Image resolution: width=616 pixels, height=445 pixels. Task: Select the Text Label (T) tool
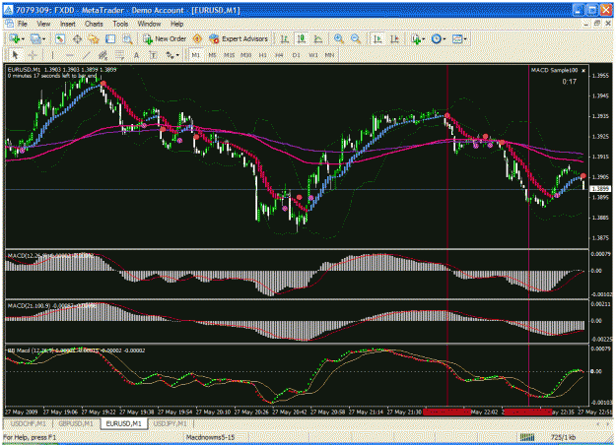[153, 55]
